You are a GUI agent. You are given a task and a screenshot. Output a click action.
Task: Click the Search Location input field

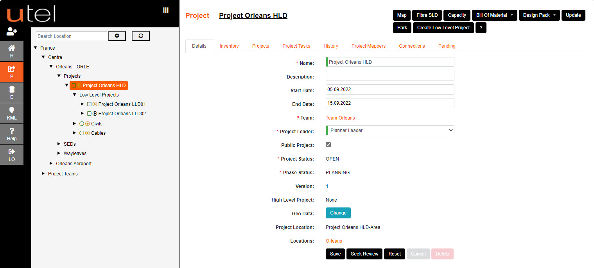click(x=71, y=36)
